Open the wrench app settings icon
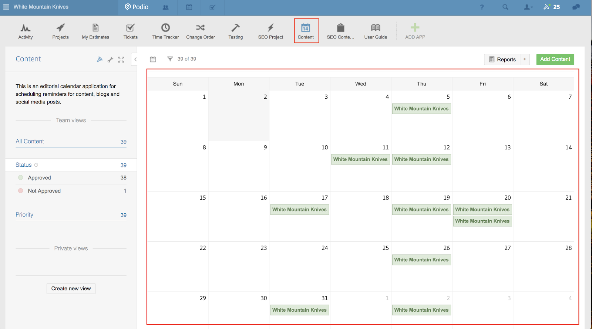Image resolution: width=592 pixels, height=329 pixels. coord(110,60)
